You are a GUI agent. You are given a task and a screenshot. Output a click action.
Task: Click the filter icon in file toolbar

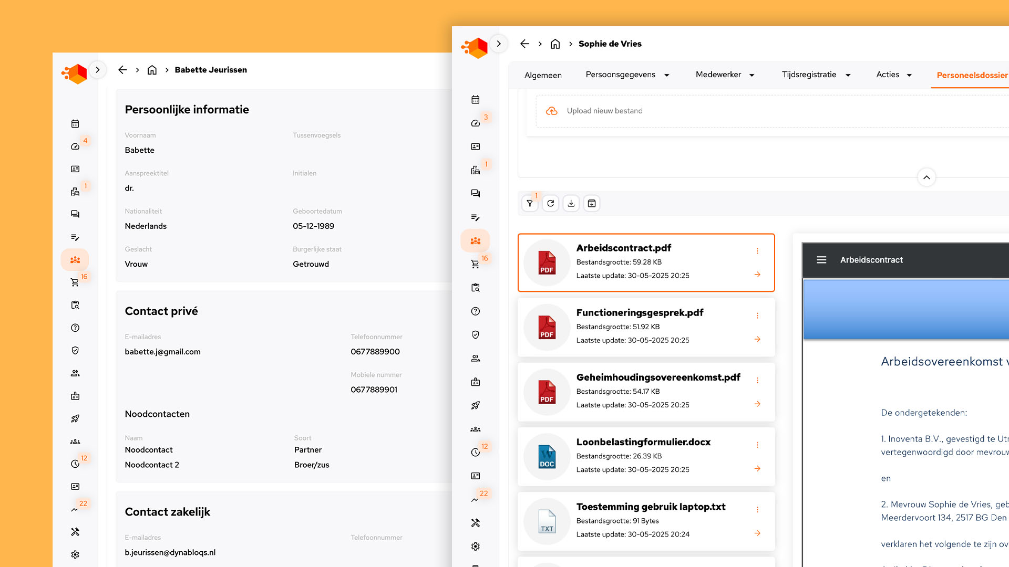[530, 204]
